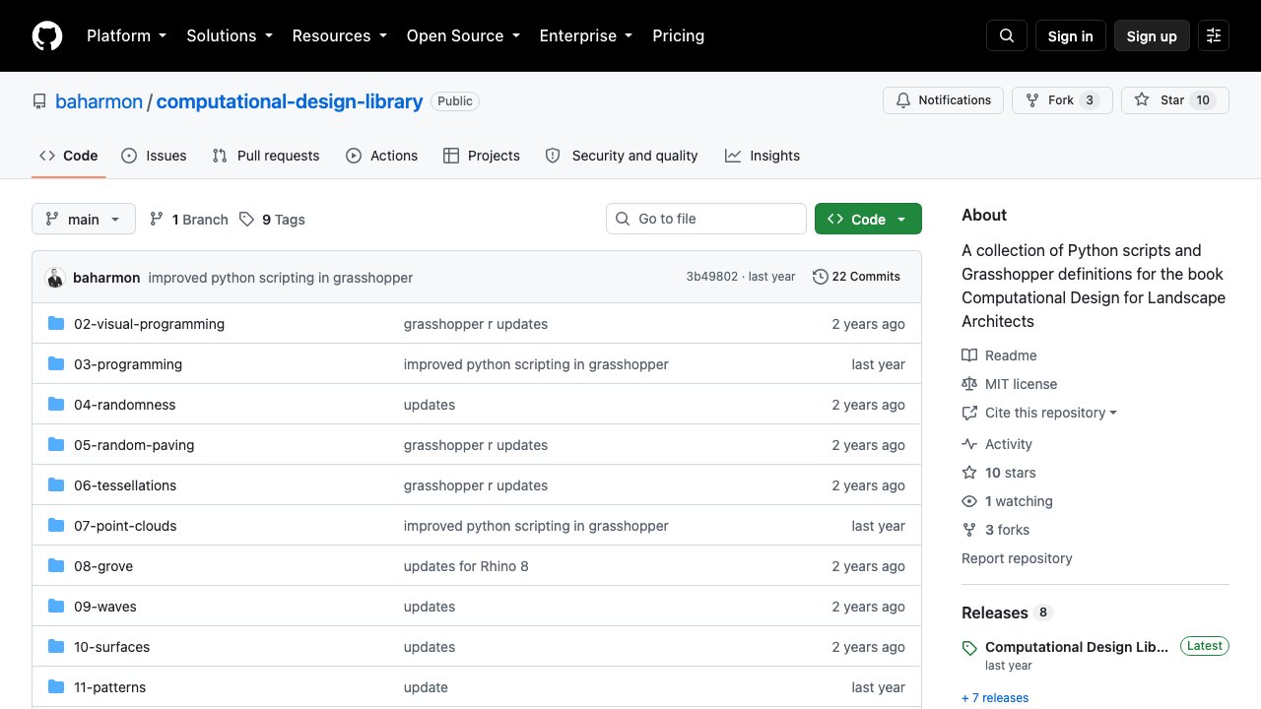Click the book icon beside Readme
The height and width of the screenshot is (709, 1261).
(969, 355)
